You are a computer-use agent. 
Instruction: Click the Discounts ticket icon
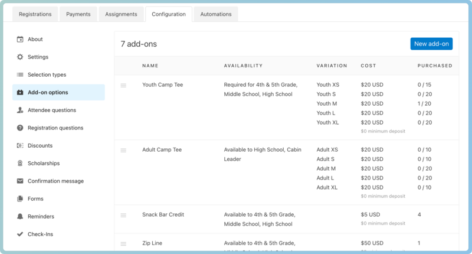pyautogui.click(x=20, y=146)
